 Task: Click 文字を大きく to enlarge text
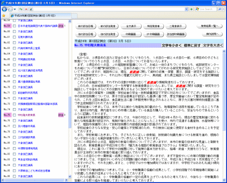[213, 45]
